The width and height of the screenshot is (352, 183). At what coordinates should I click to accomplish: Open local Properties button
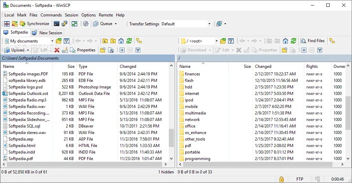(x=83, y=50)
